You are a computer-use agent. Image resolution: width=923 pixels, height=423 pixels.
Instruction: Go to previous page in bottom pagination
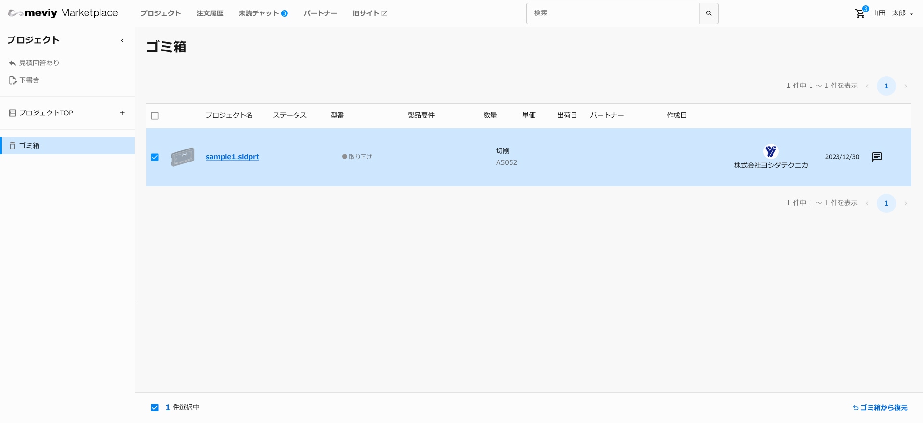coord(867,203)
